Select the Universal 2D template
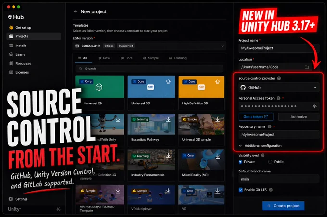This screenshot has width=327, height=217. point(100,92)
